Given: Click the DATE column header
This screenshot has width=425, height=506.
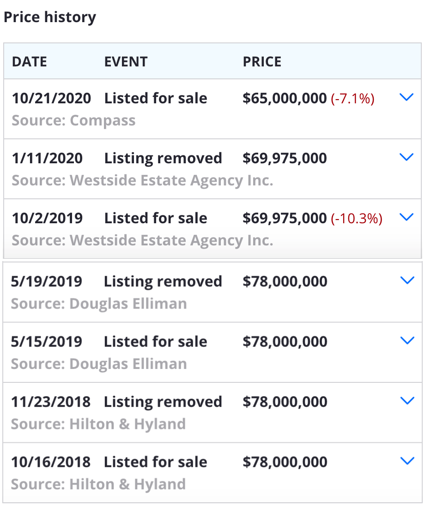Looking at the screenshot, I should point(30,62).
